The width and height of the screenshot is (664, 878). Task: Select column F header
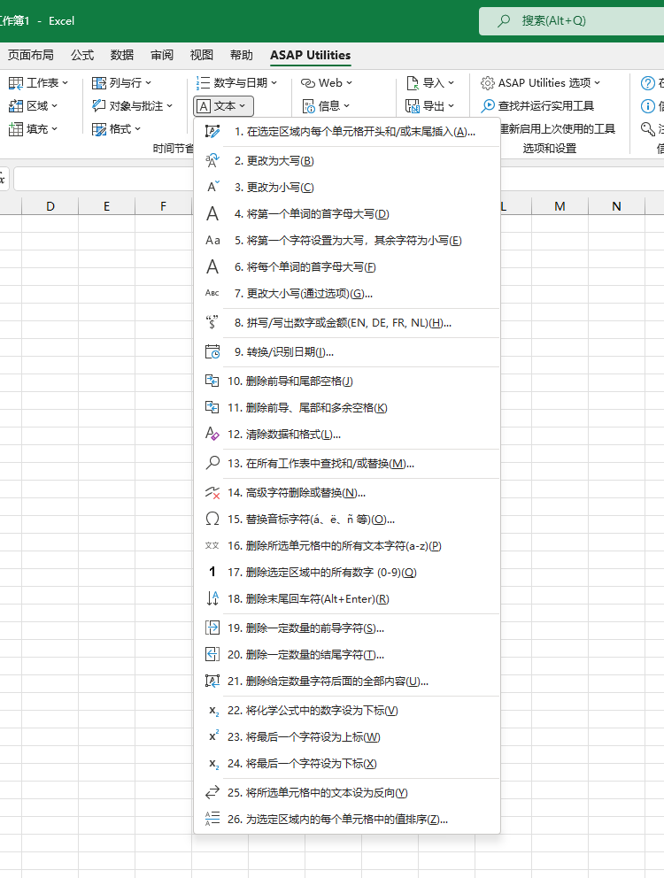tap(163, 206)
